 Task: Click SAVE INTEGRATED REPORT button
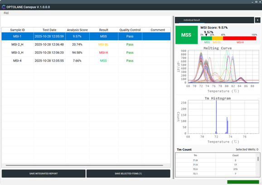click(44, 174)
